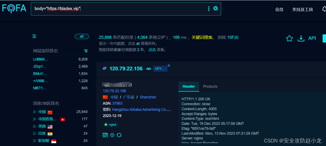The width and height of the screenshot is (326, 146).
Task: Click the notification bell icon
Action: (x=324, y=9)
